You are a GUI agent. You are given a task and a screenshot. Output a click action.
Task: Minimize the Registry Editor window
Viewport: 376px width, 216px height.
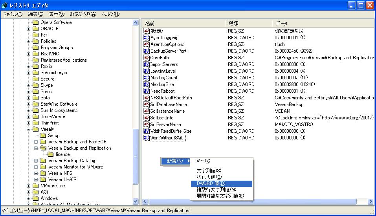coord(352,5)
